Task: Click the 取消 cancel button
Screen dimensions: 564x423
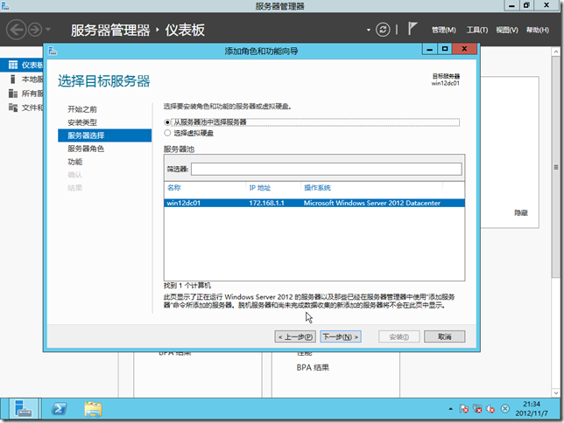Action: coord(444,336)
